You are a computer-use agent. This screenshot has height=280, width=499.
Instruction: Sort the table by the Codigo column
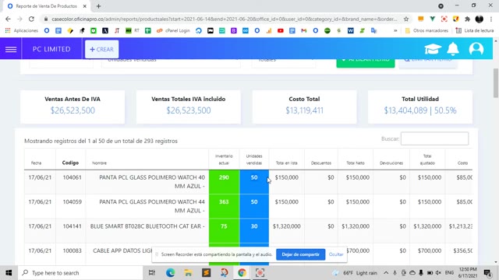pos(70,163)
